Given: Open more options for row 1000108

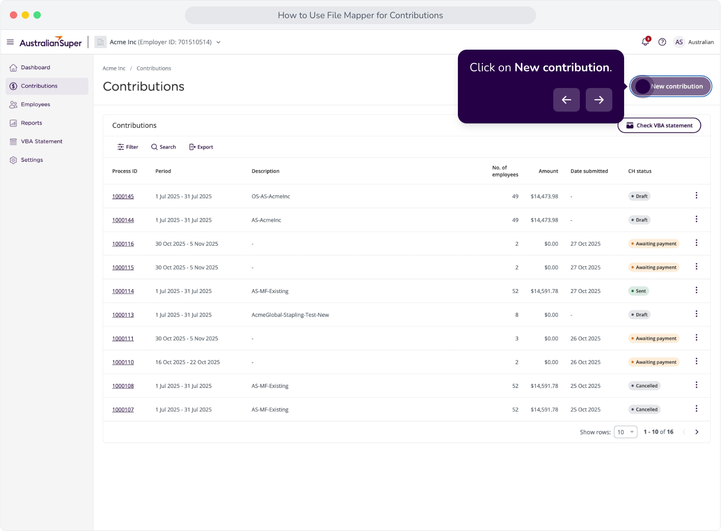Looking at the screenshot, I should (696, 385).
